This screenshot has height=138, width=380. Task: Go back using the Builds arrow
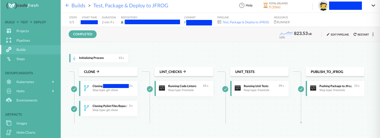point(67,6)
